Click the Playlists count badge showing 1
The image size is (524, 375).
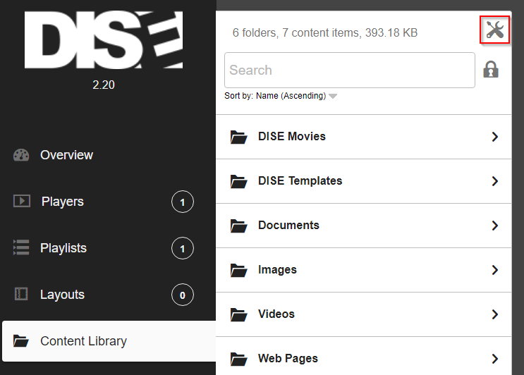[183, 248]
